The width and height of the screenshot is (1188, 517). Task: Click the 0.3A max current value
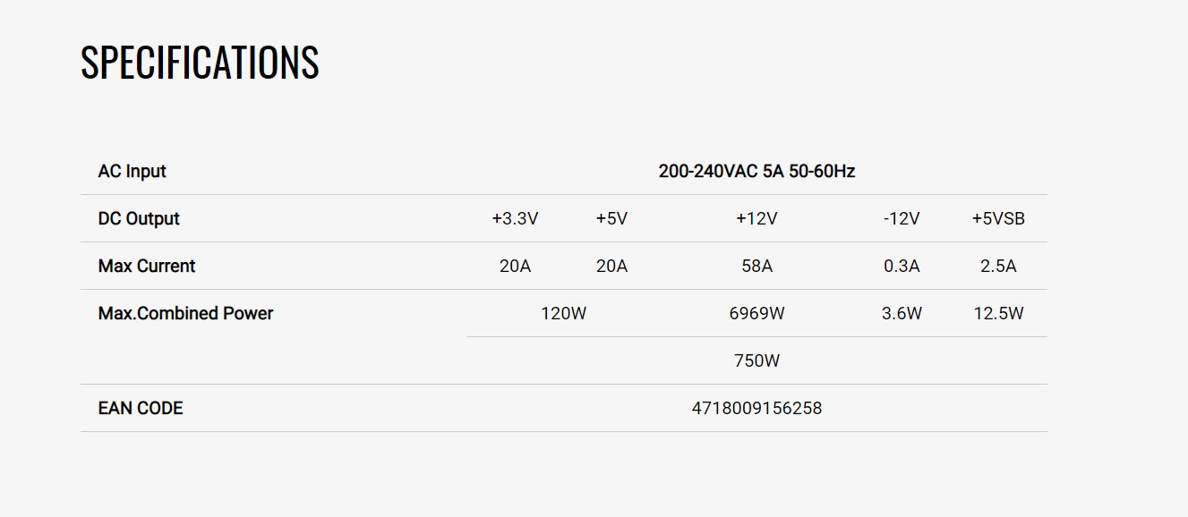click(x=902, y=266)
